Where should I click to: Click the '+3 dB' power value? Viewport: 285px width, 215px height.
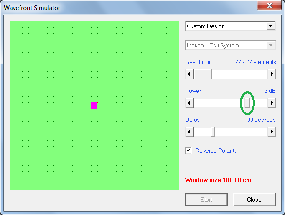[x=269, y=91]
